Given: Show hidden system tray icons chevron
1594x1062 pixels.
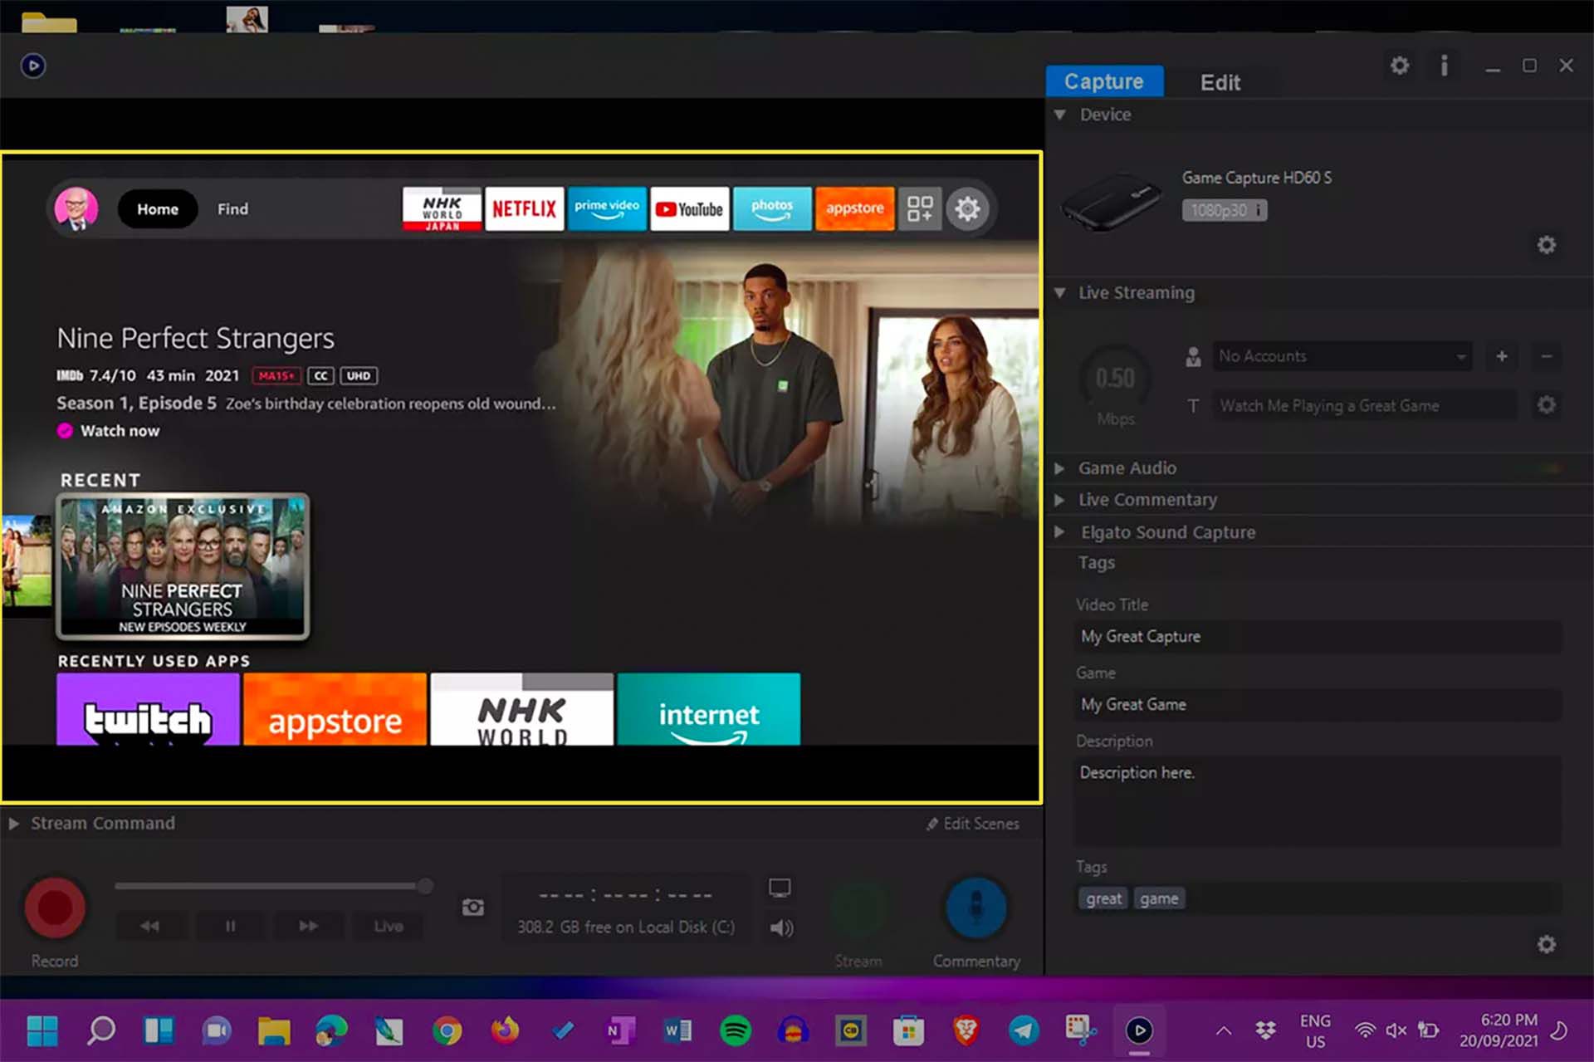Looking at the screenshot, I should tap(1224, 1030).
